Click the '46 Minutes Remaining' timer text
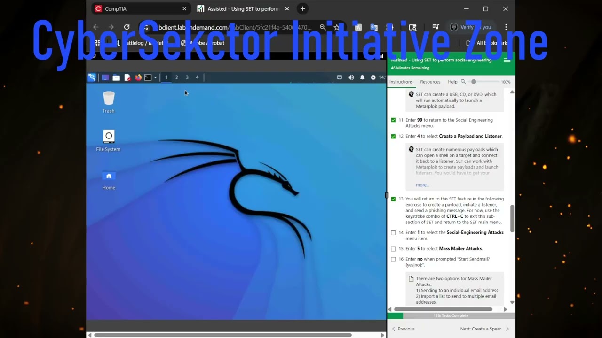Image resolution: width=602 pixels, height=338 pixels. 410,68
